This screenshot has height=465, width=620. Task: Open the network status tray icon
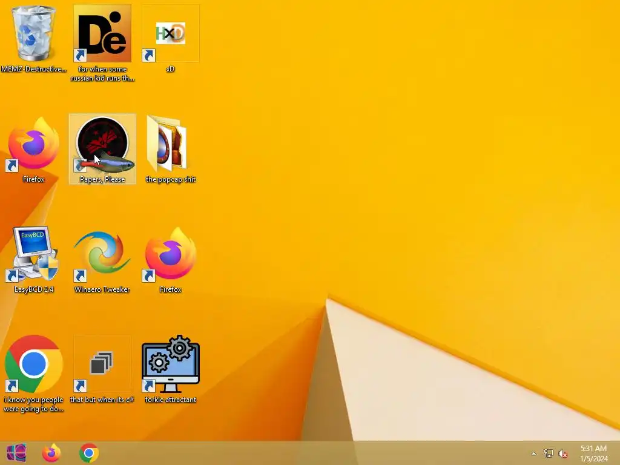coord(548,453)
